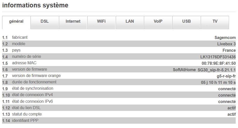Click the informations système page heading
This screenshot has width=238, height=128.
pyautogui.click(x=35, y=5)
